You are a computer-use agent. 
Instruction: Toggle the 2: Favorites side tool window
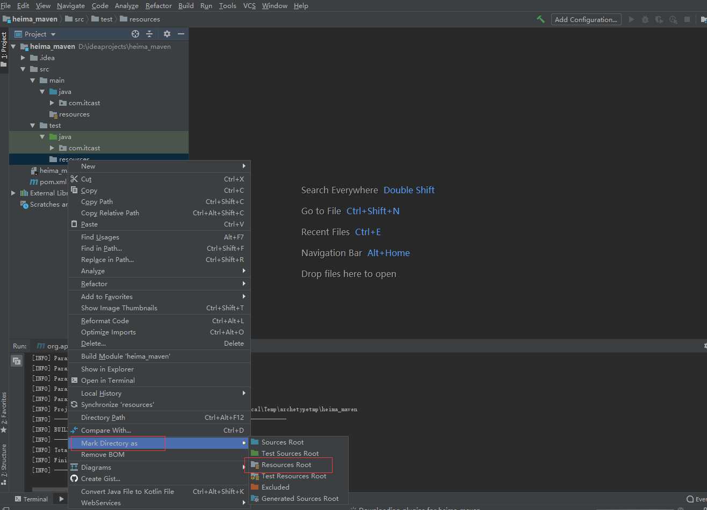(4, 412)
